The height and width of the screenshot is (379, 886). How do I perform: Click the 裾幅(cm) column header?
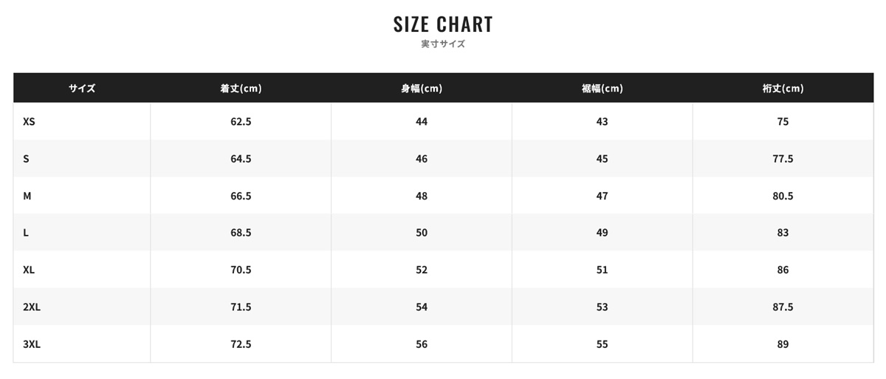(x=602, y=88)
